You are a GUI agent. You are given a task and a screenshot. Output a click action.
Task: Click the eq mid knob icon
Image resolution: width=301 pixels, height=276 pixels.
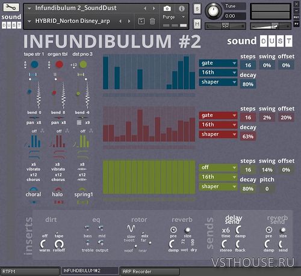pos(101,228)
